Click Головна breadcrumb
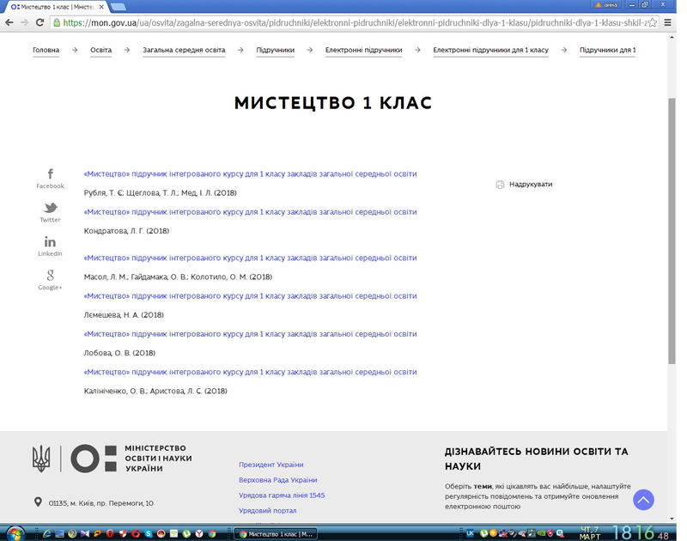The width and height of the screenshot is (687, 541). 46,50
